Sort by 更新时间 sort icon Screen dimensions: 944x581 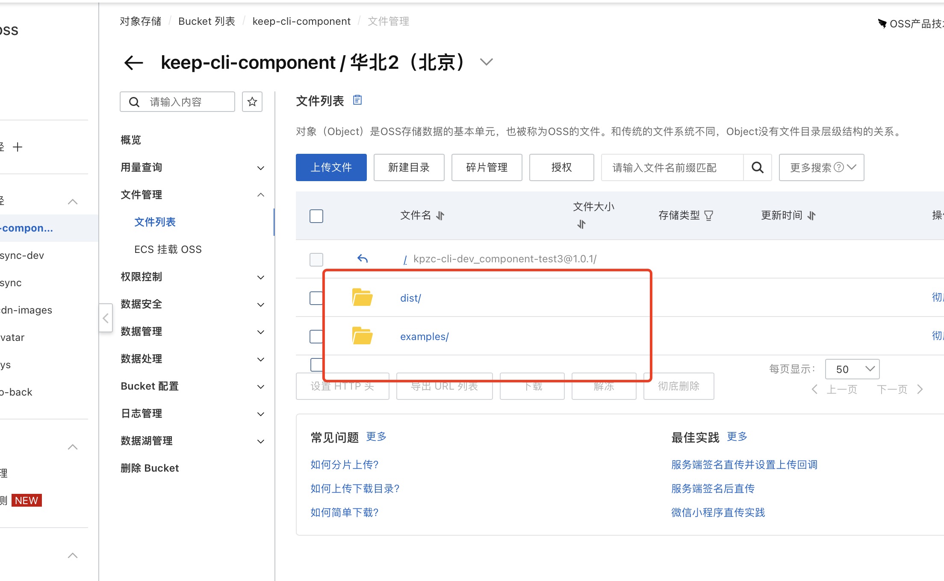click(811, 216)
